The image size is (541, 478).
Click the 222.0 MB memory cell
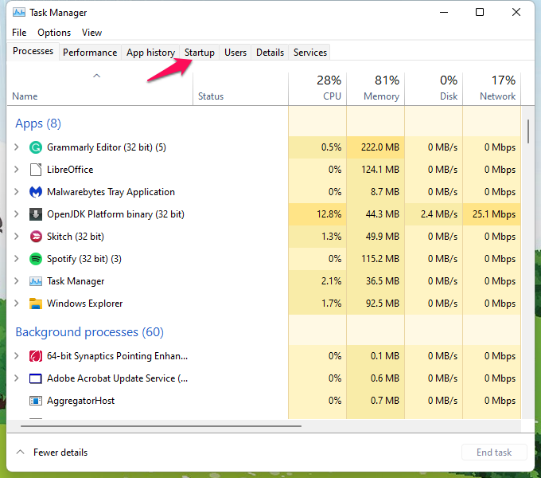[x=376, y=147]
